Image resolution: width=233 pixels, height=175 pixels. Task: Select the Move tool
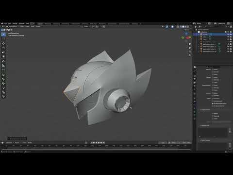[3, 44]
